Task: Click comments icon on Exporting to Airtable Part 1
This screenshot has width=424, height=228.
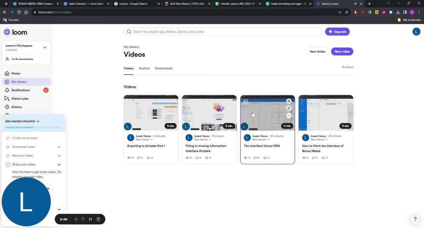Action: pos(139,158)
